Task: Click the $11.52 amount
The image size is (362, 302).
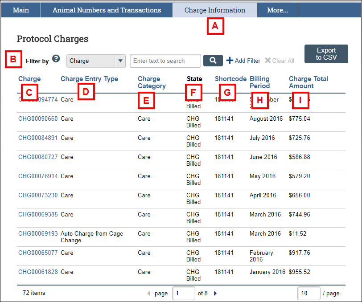Action: click(x=298, y=234)
